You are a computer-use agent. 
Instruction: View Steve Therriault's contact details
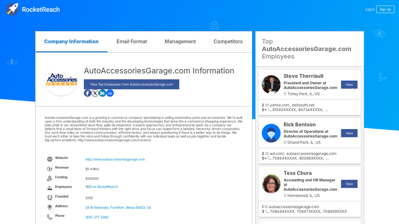pos(349,85)
